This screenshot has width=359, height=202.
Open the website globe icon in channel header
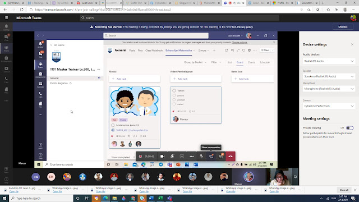click(x=249, y=50)
